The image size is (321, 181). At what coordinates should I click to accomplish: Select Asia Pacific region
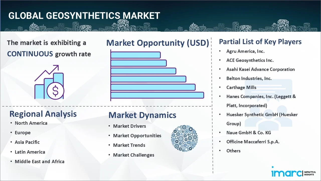[x=27, y=142]
